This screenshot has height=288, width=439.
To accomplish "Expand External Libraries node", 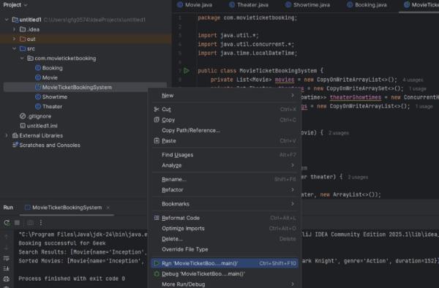I will point(7,135).
